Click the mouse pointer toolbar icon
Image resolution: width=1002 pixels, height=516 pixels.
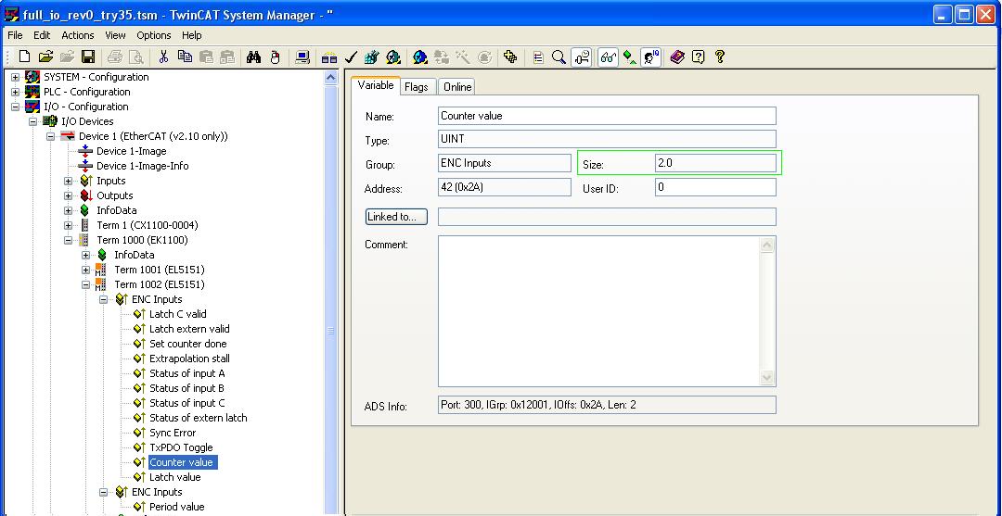[x=276, y=57]
